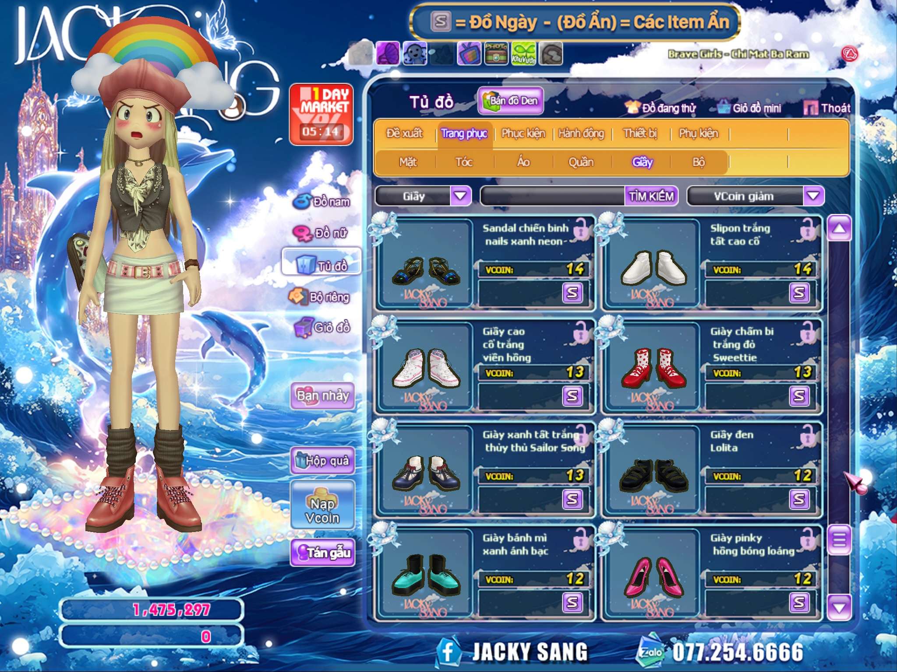Screen dimensions: 897x672
Task: Toggle lock on Giày cao cổ trắng viền hồng
Action: coord(581,332)
